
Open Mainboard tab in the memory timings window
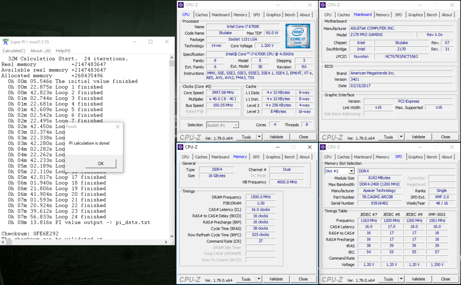click(x=220, y=157)
